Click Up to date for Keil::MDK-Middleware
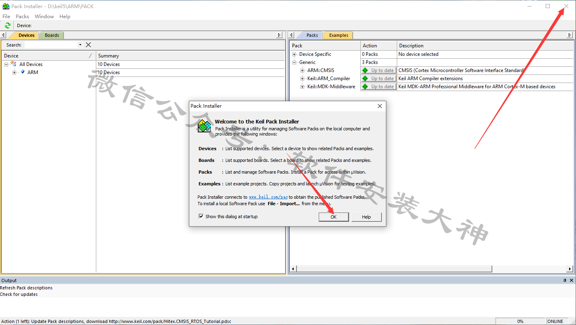 click(378, 87)
